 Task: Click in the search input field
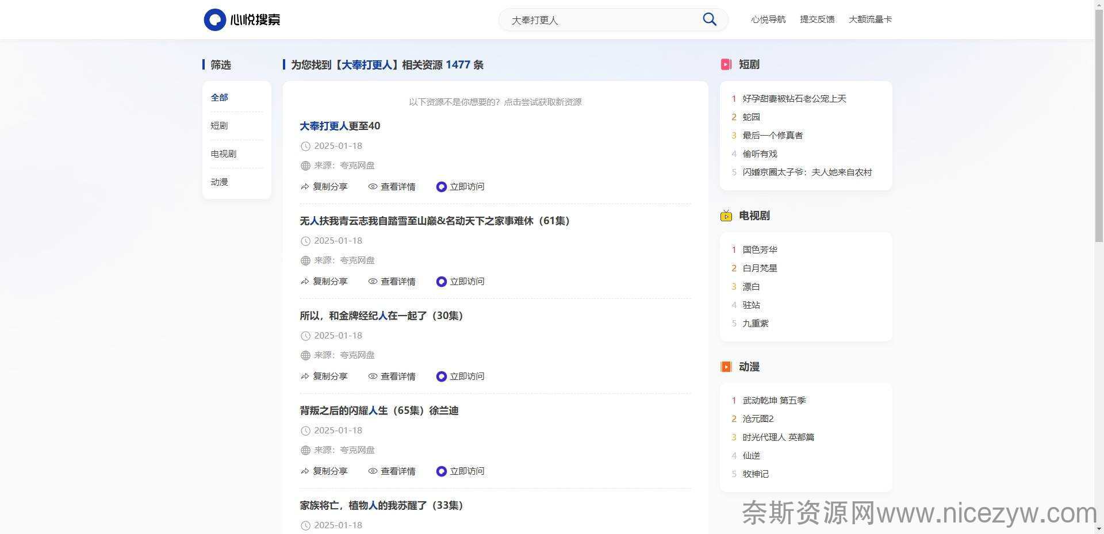click(x=598, y=20)
